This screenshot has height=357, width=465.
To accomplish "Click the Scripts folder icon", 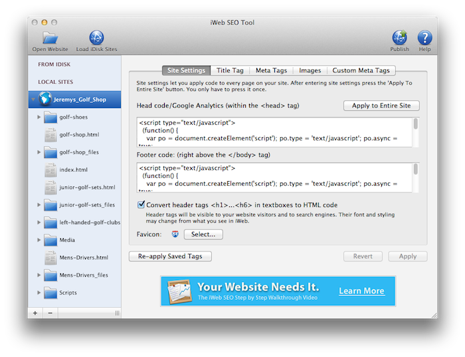I will 50,293.
